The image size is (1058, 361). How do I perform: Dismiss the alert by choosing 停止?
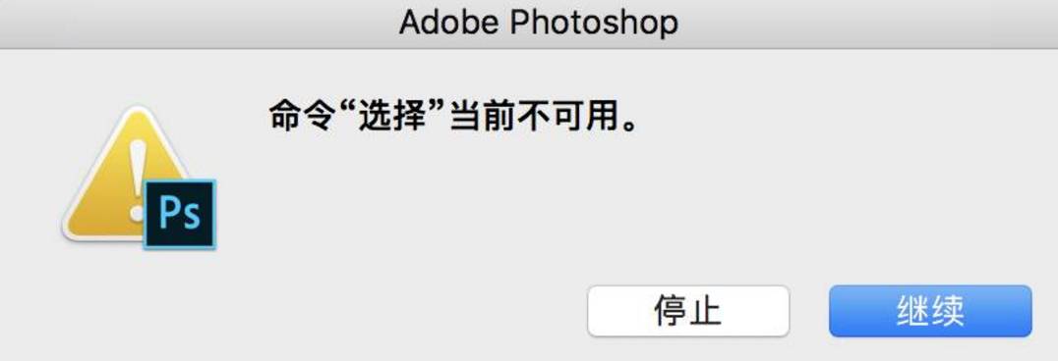point(688,311)
